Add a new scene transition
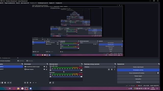Screen dimensions: 163x91 (x=109, y=70)
